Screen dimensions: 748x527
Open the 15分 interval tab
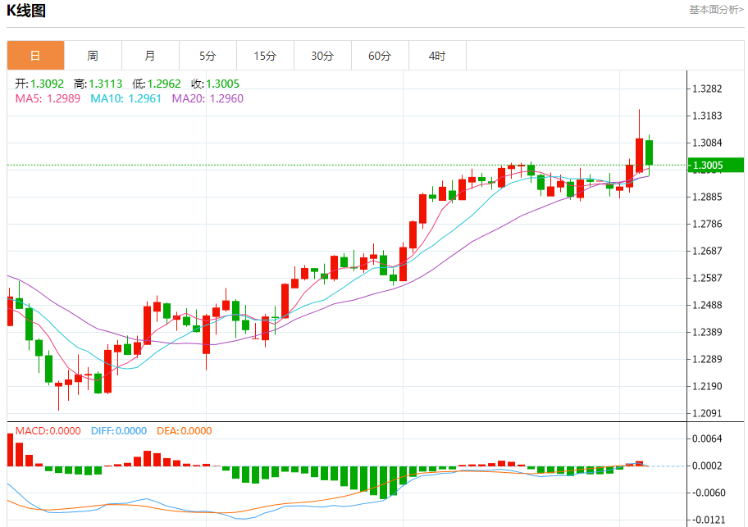pos(265,56)
